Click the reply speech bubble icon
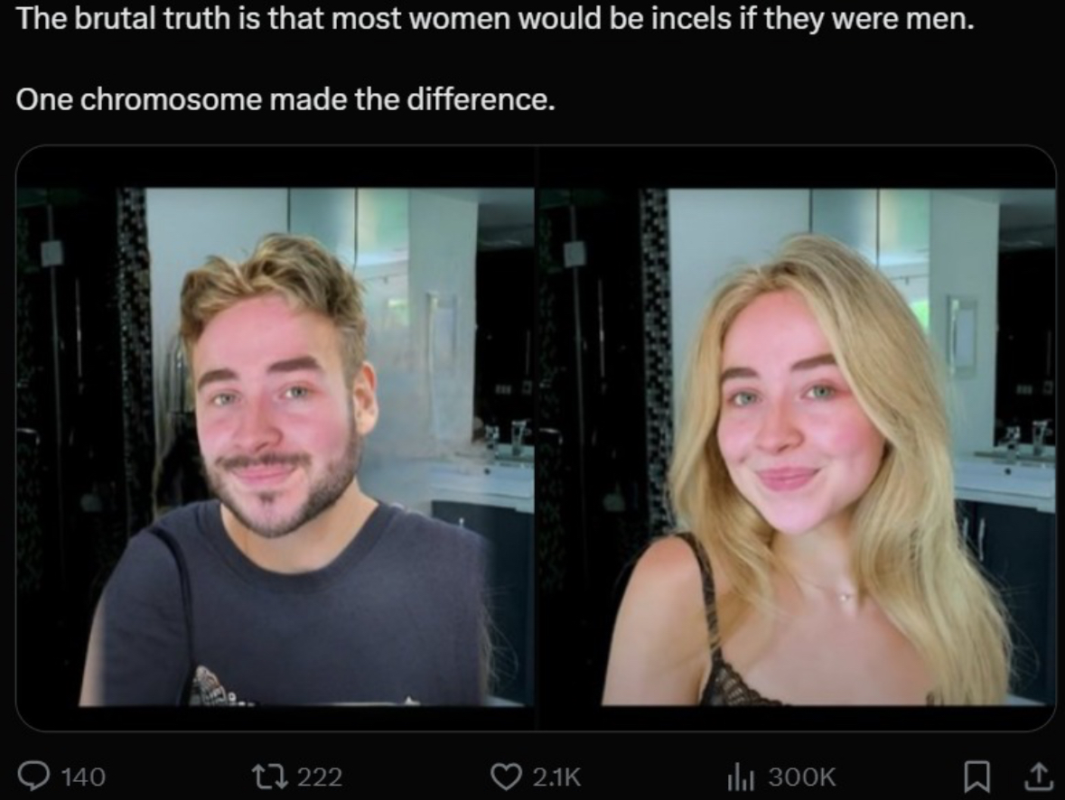 click(33, 777)
